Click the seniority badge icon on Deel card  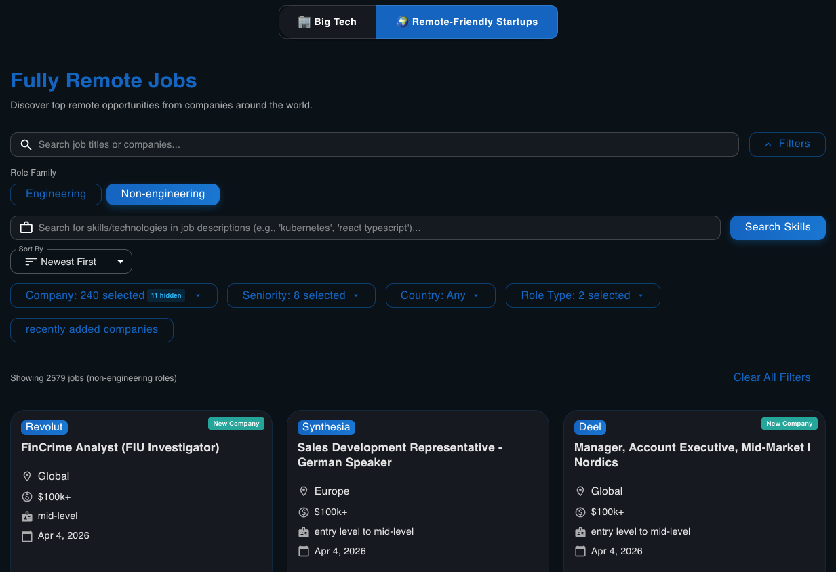(580, 532)
